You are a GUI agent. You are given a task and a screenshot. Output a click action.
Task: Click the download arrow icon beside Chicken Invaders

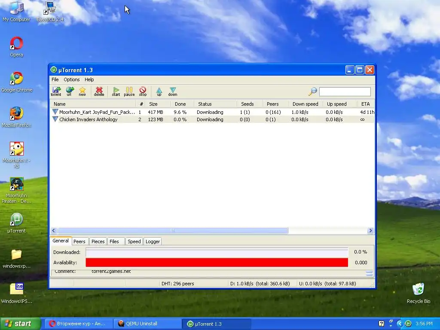[x=55, y=119]
